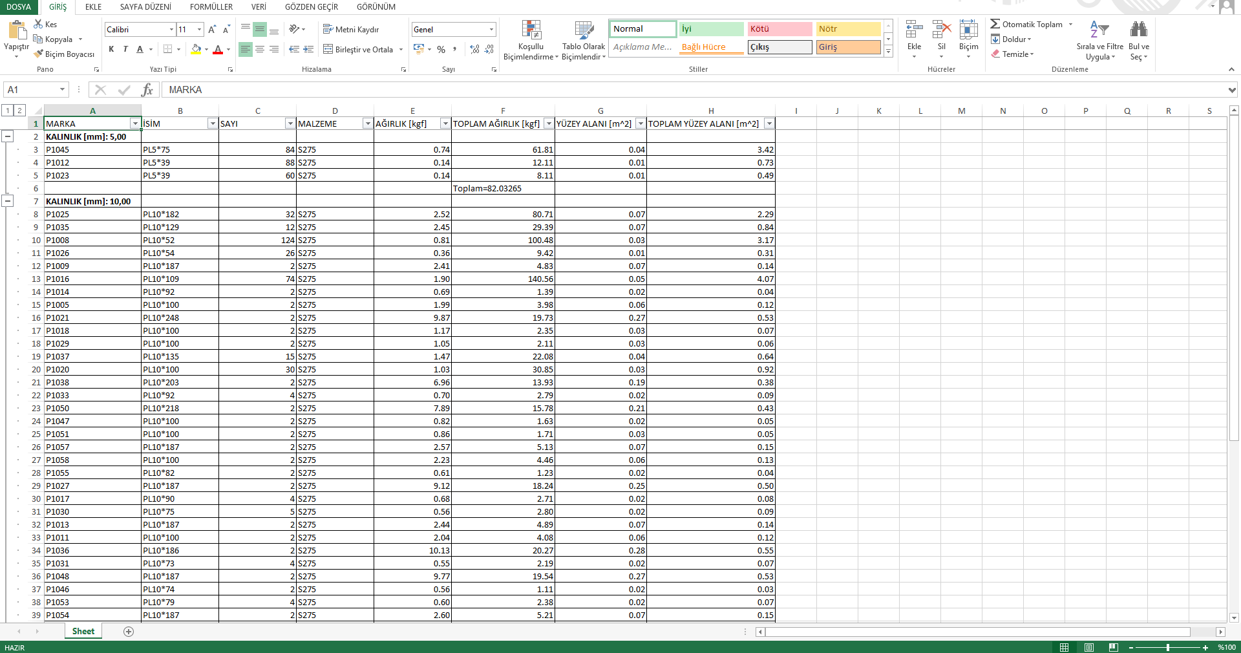Decrease indent in the Hizalama group
The width and height of the screenshot is (1241, 653).
(x=294, y=49)
